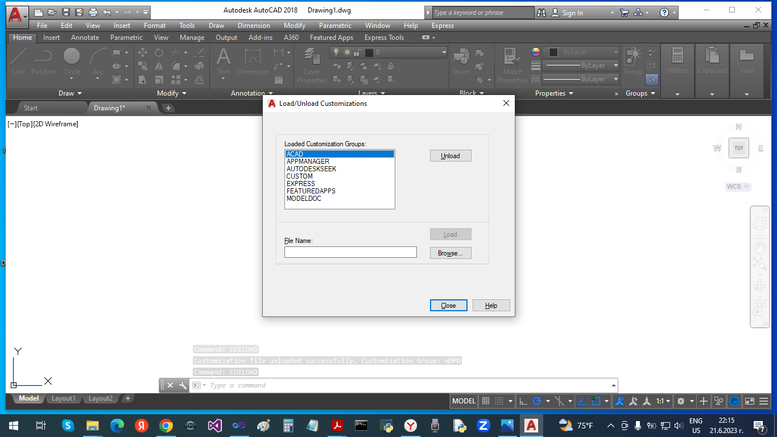Toggle Polar Tracking on the status bar

537,401
